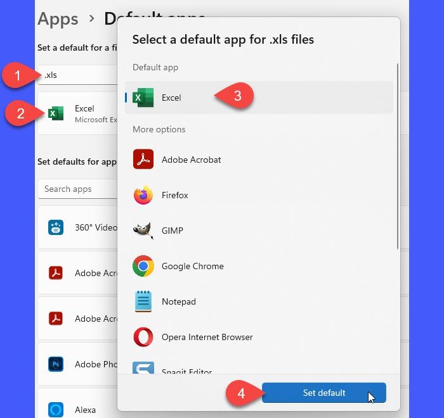
Task: Choose the "Notepad" text entry
Action: 179,301
